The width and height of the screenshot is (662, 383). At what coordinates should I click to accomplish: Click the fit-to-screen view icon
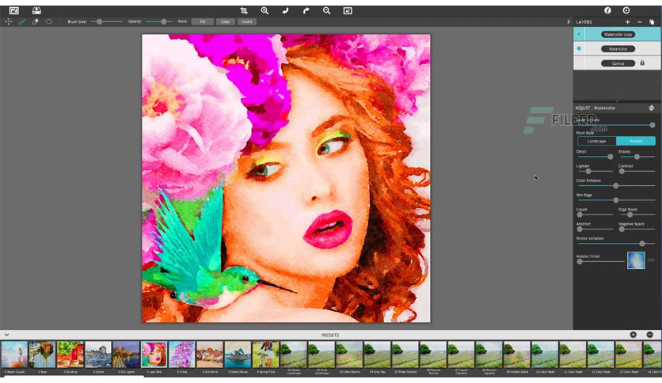coord(348,10)
